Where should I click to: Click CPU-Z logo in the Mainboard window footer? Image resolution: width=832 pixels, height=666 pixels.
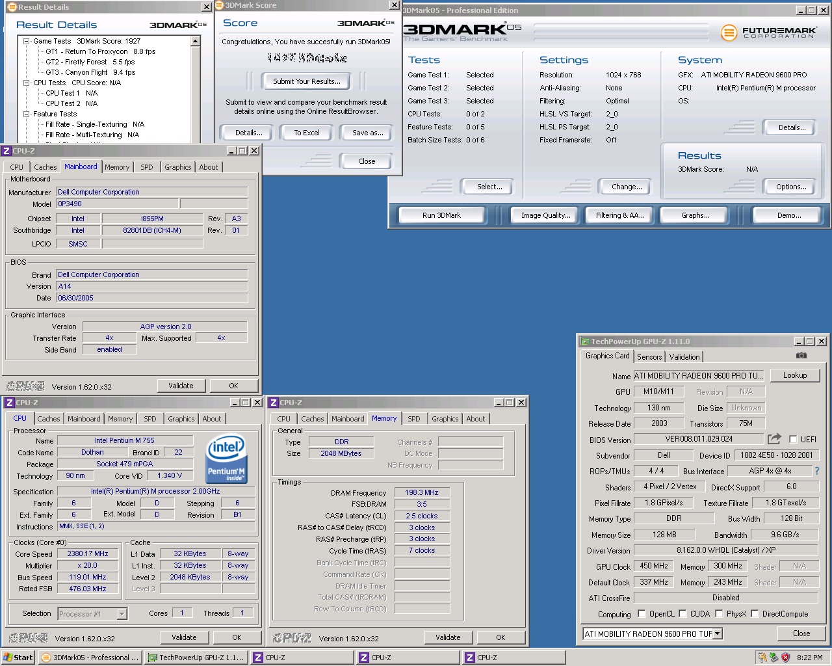[25, 386]
